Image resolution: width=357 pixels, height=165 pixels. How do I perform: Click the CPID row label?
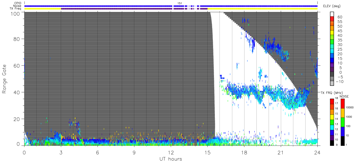pyautogui.click(x=17, y=3)
